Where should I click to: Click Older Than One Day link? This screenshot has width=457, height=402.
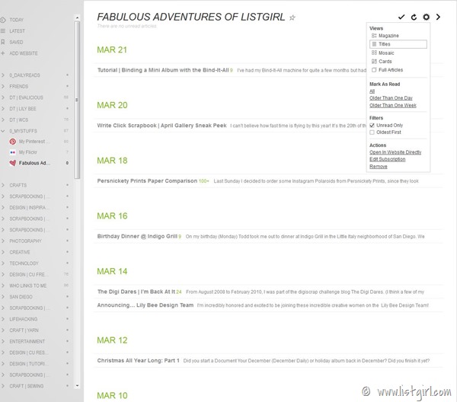point(391,97)
